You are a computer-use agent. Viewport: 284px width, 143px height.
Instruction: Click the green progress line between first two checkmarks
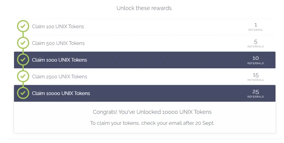point(23,35)
